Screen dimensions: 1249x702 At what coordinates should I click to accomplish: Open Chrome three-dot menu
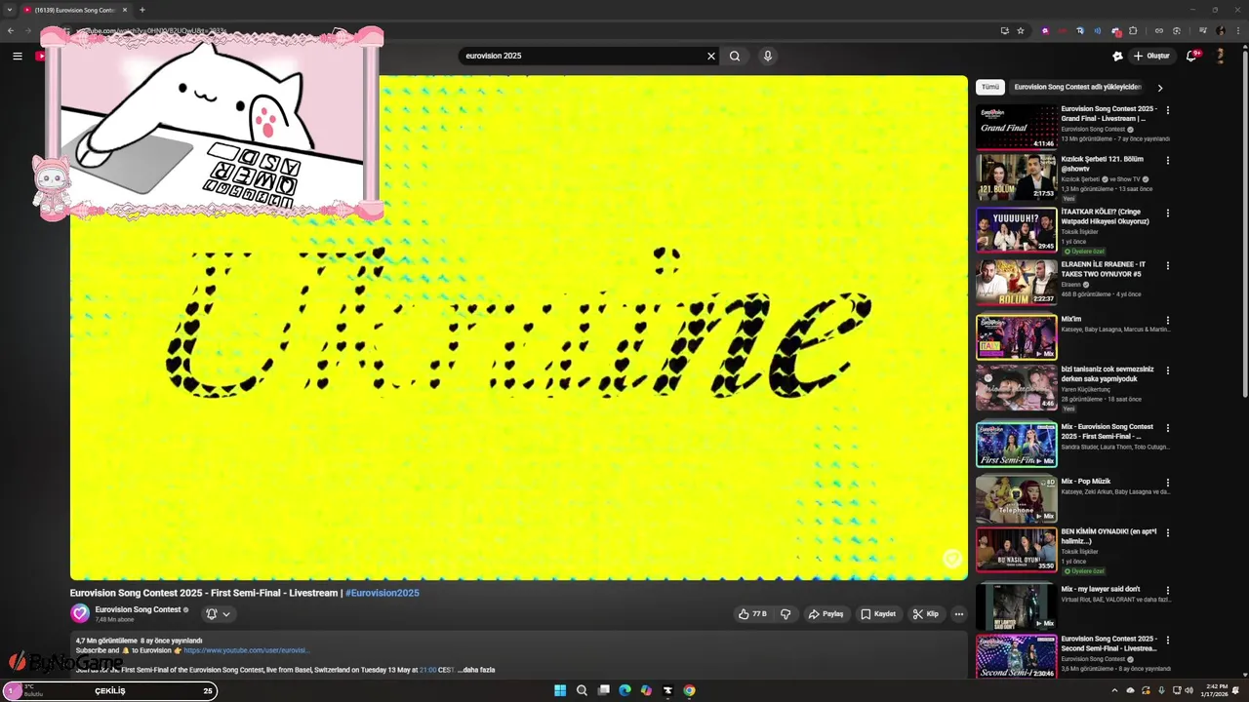1236,30
